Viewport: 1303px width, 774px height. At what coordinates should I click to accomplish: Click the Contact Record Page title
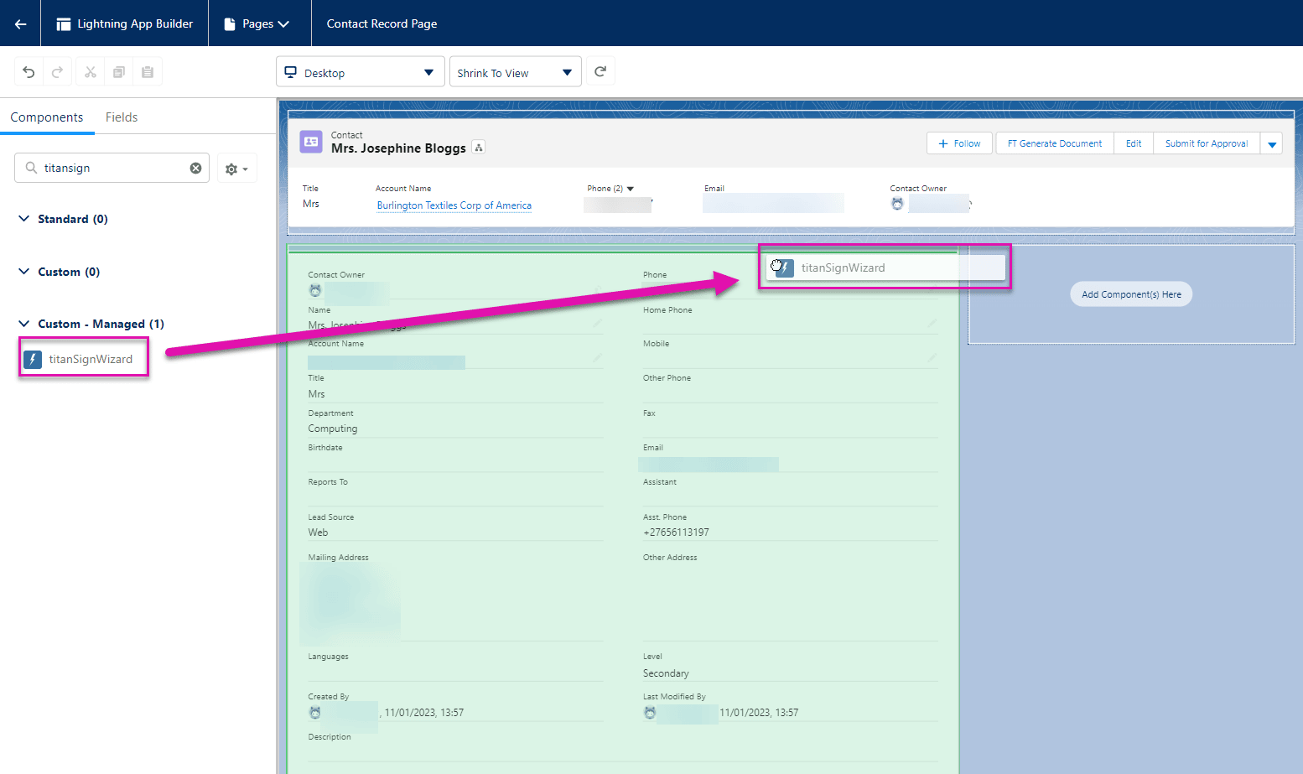click(x=382, y=23)
